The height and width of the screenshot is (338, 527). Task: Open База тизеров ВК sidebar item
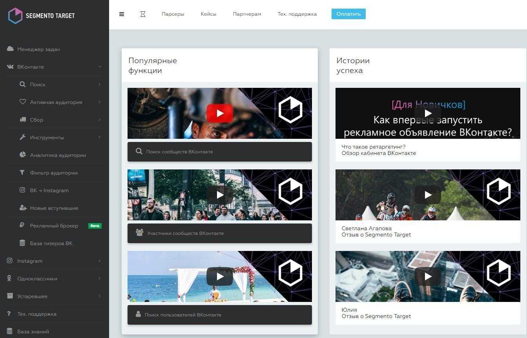pyautogui.click(x=51, y=244)
